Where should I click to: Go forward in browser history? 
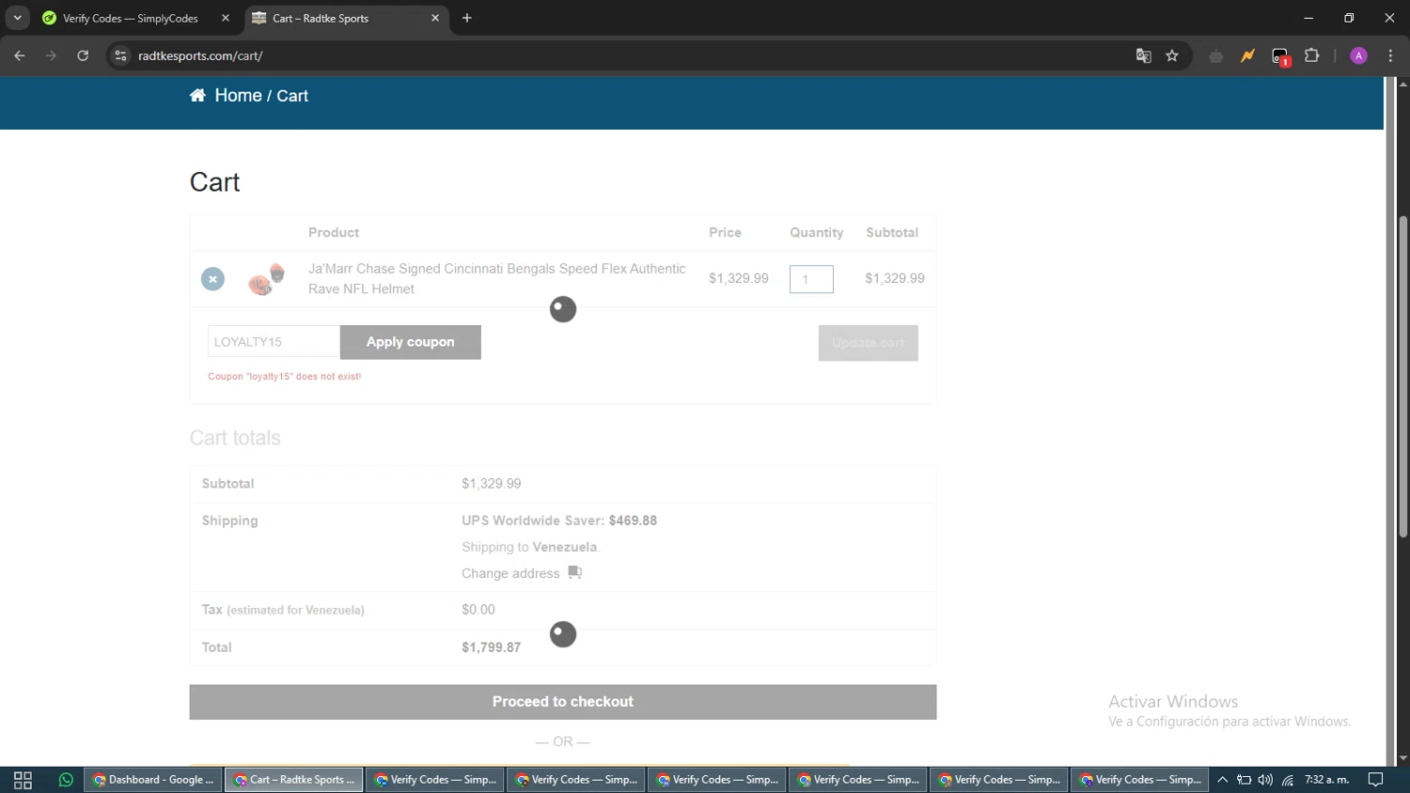tap(51, 55)
